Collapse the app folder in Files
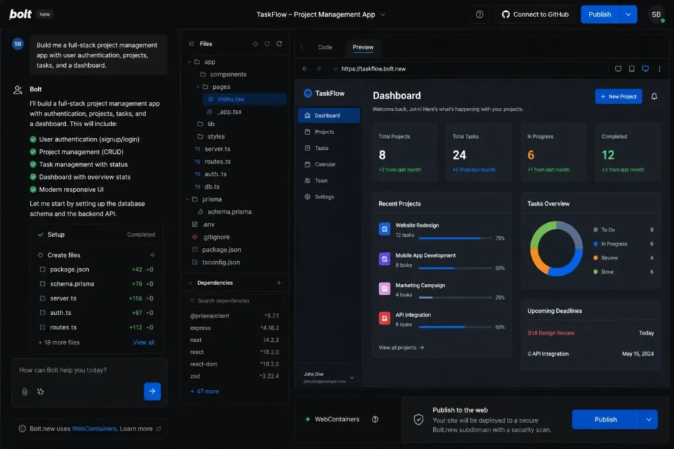This screenshot has height=449, width=674. click(190, 62)
